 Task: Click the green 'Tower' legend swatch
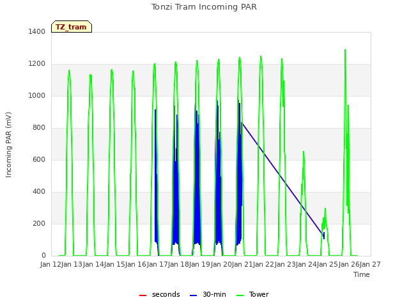click(x=240, y=295)
